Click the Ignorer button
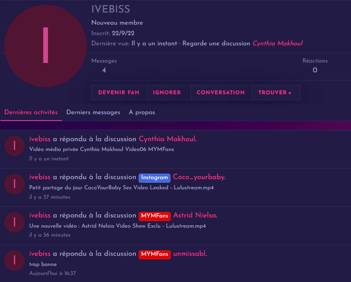This screenshot has width=351, height=282. click(167, 93)
